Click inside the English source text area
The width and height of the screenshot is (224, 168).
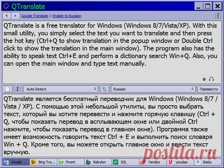pyautogui.click(x=112, y=52)
